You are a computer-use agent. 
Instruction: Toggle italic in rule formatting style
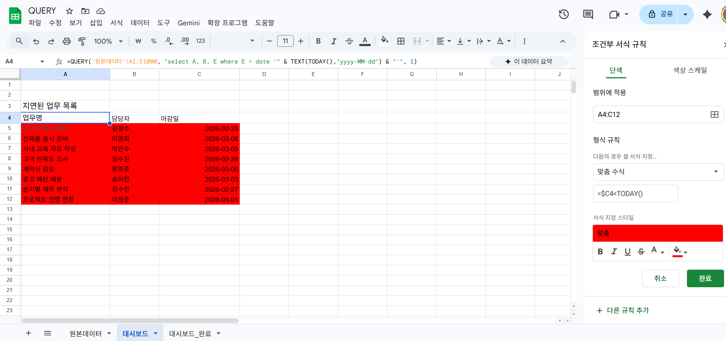coord(614,252)
